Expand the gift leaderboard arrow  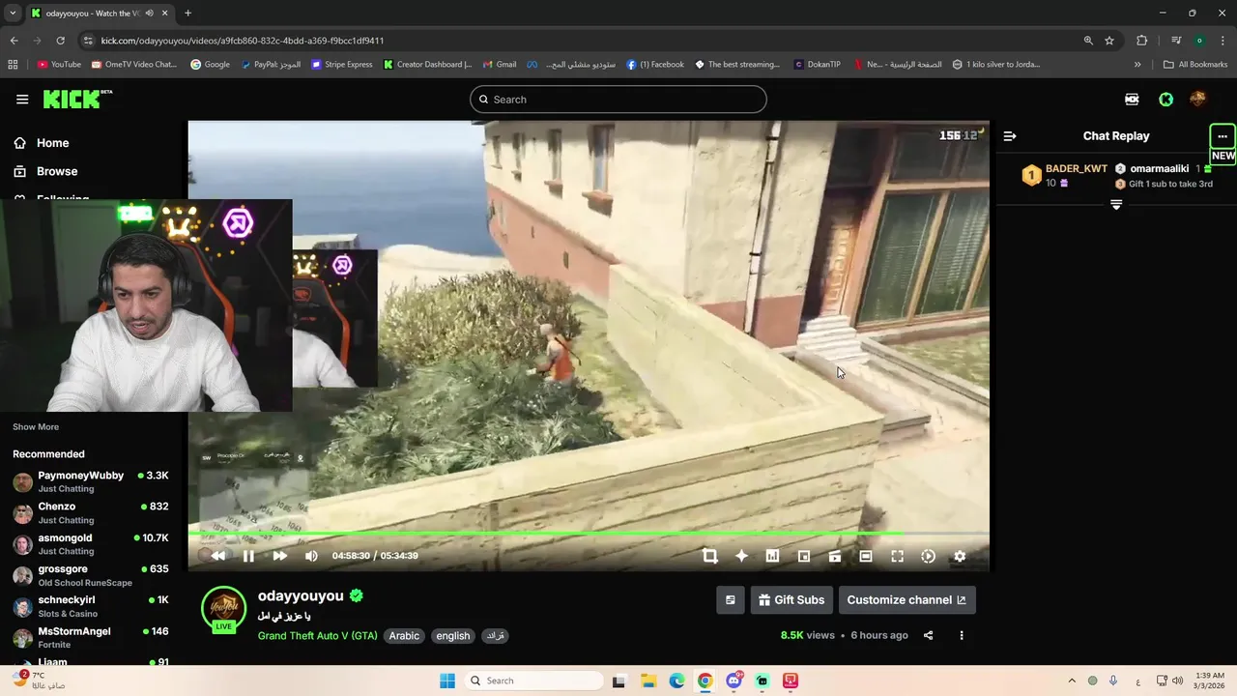(1116, 205)
